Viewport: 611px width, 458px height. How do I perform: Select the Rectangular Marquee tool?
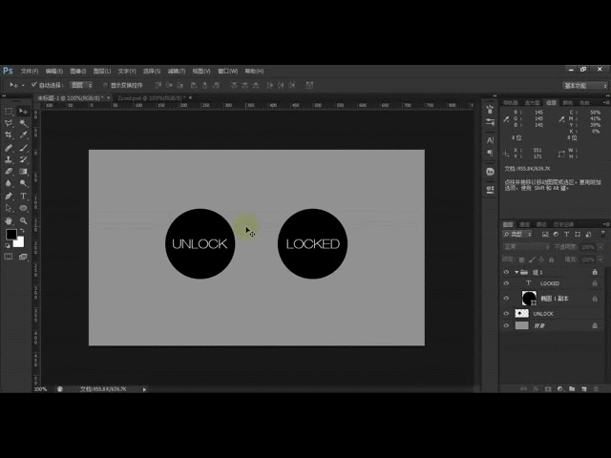pos(9,111)
